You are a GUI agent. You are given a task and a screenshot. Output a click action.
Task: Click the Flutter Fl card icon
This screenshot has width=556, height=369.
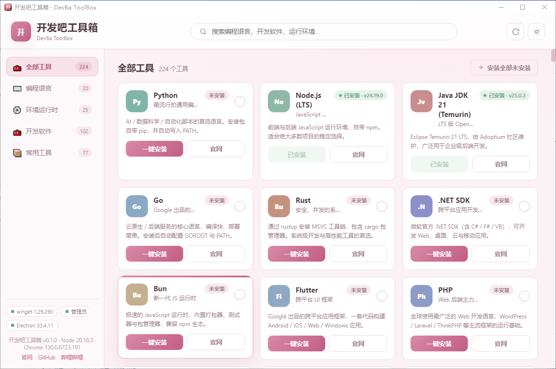click(278, 296)
